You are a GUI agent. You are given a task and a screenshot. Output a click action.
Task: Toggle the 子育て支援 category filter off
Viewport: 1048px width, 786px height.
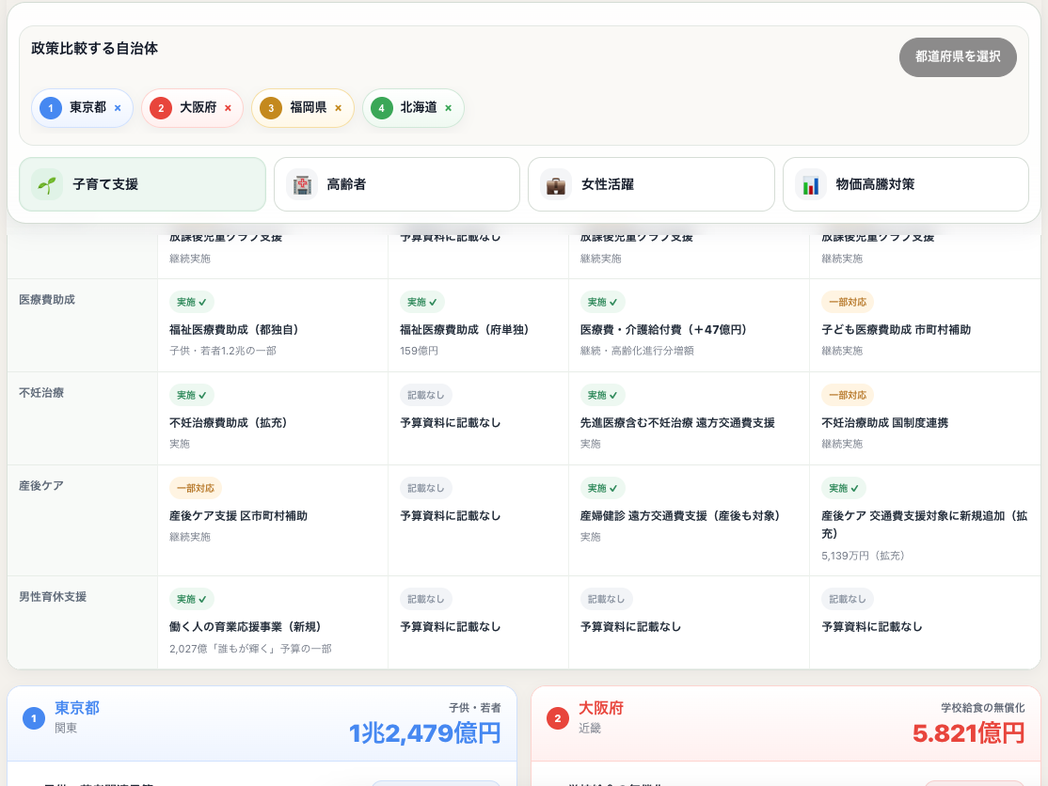coord(142,184)
